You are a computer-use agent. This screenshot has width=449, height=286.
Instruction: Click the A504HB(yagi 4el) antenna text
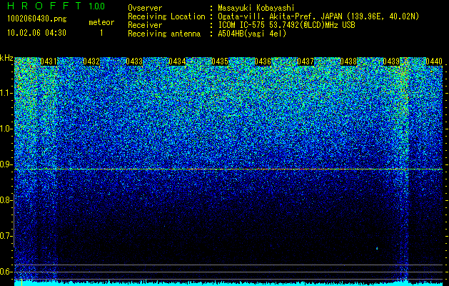coord(252,34)
